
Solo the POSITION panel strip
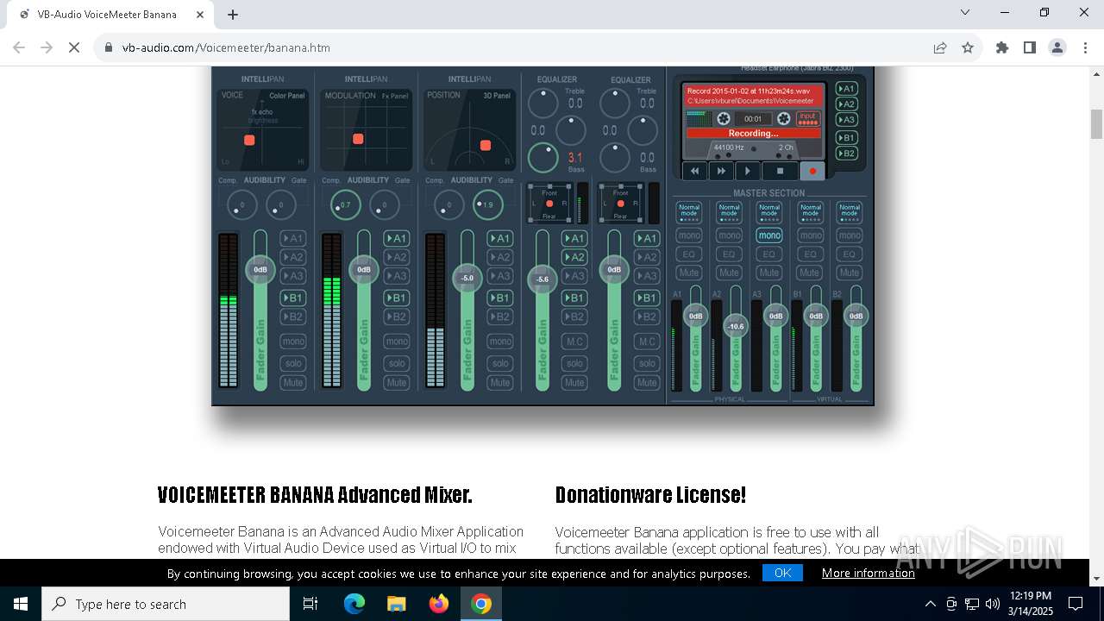click(500, 363)
